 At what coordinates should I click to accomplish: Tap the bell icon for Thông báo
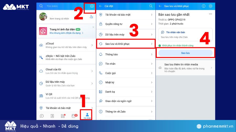point(101,54)
